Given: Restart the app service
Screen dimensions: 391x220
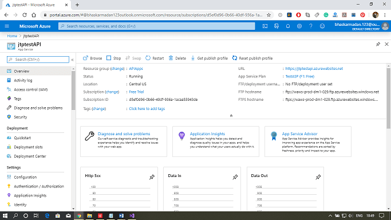Looking at the screenshot, I should coord(155,58).
